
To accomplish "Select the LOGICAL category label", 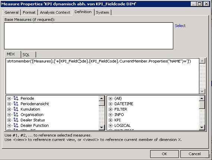I will (122, 125).
